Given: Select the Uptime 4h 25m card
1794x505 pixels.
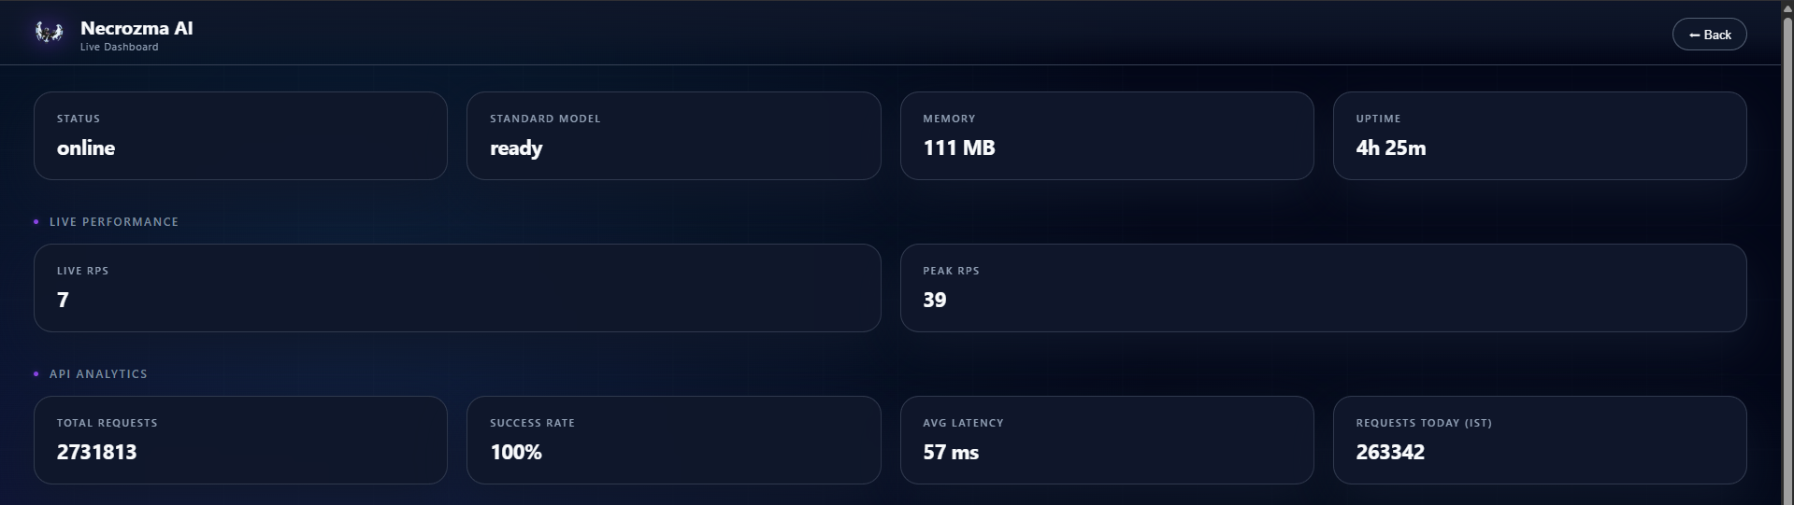Looking at the screenshot, I should point(1539,135).
